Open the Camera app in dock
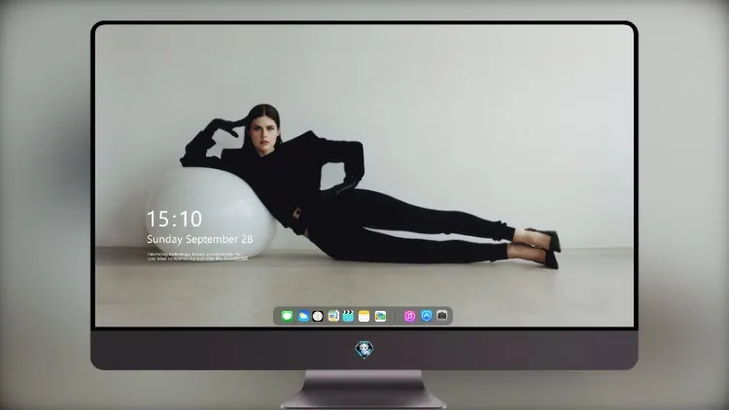The width and height of the screenshot is (729, 410). (441, 316)
